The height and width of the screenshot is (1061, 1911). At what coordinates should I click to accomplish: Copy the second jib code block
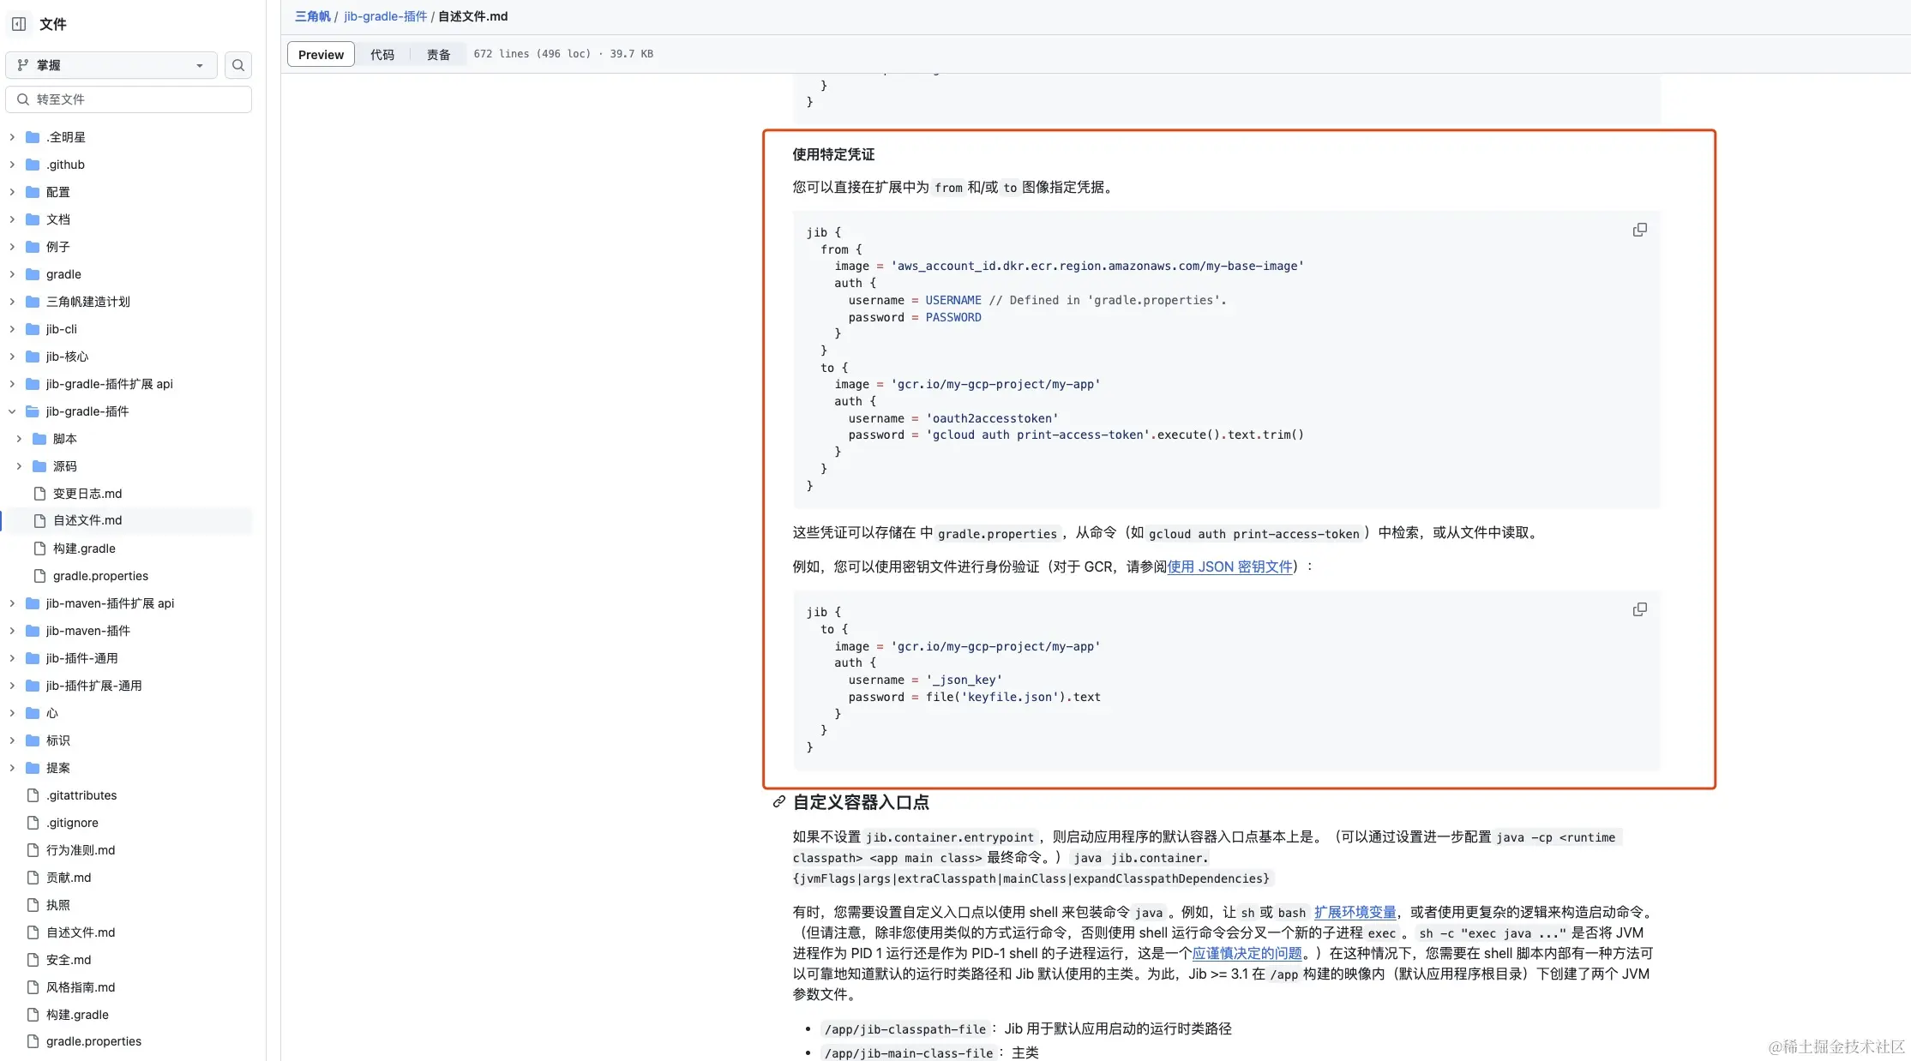[1639, 610]
